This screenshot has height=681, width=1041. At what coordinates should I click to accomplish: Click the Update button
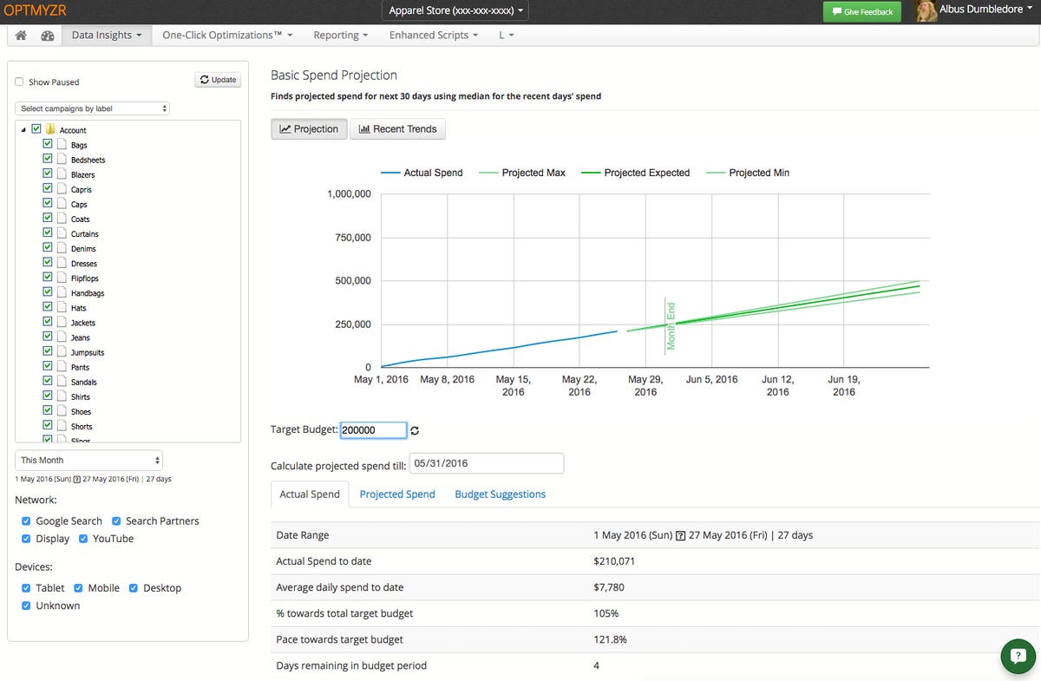[x=218, y=80]
